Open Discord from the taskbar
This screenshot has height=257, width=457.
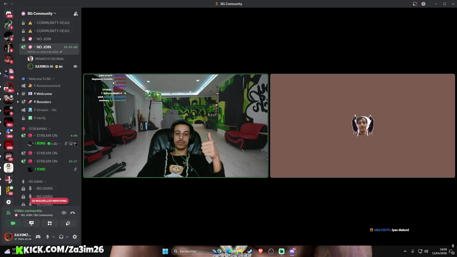[x=292, y=251]
